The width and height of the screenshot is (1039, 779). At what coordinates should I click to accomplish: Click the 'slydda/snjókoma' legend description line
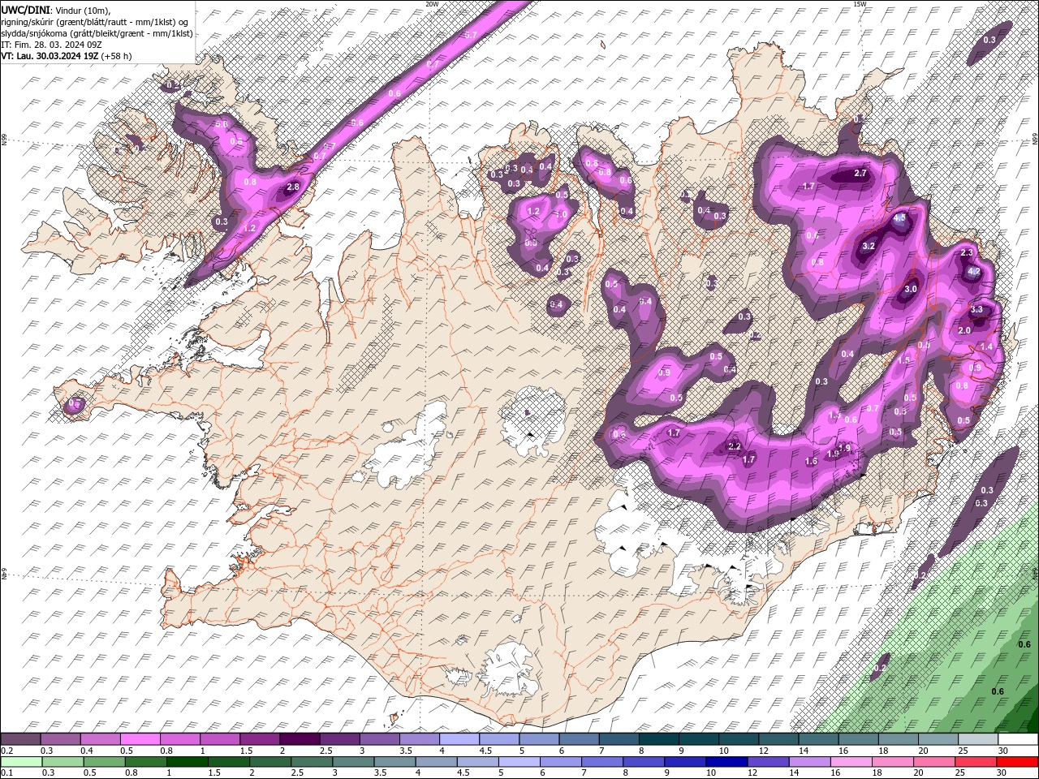coord(97,33)
